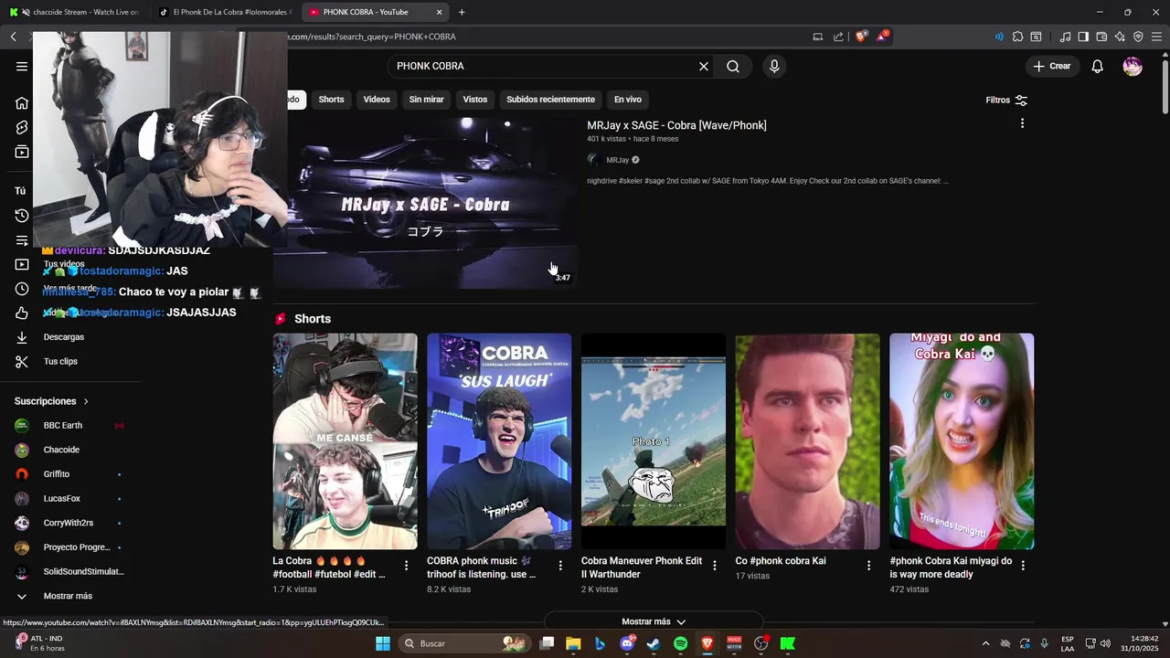1170x658 pixels.
Task: Toggle the Videos filter chip
Action: (377, 99)
